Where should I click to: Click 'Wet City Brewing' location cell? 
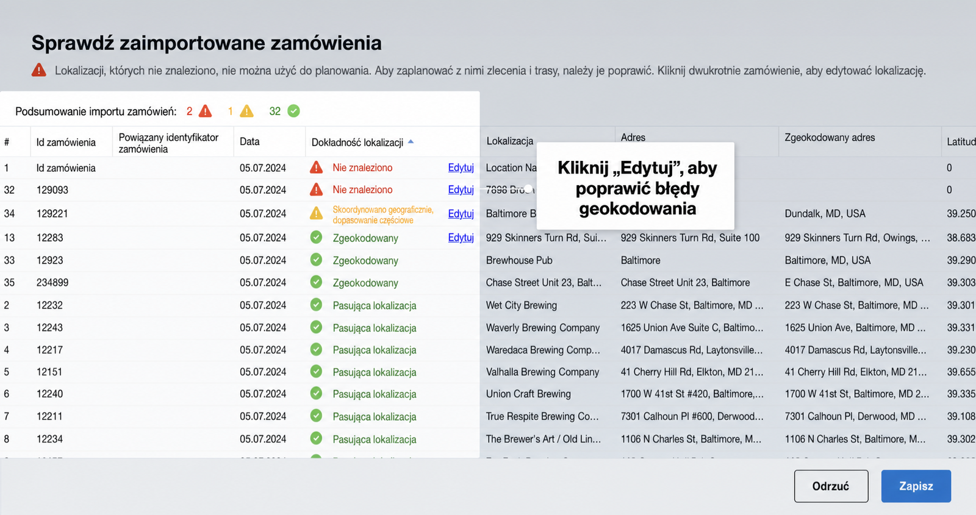[x=522, y=305]
